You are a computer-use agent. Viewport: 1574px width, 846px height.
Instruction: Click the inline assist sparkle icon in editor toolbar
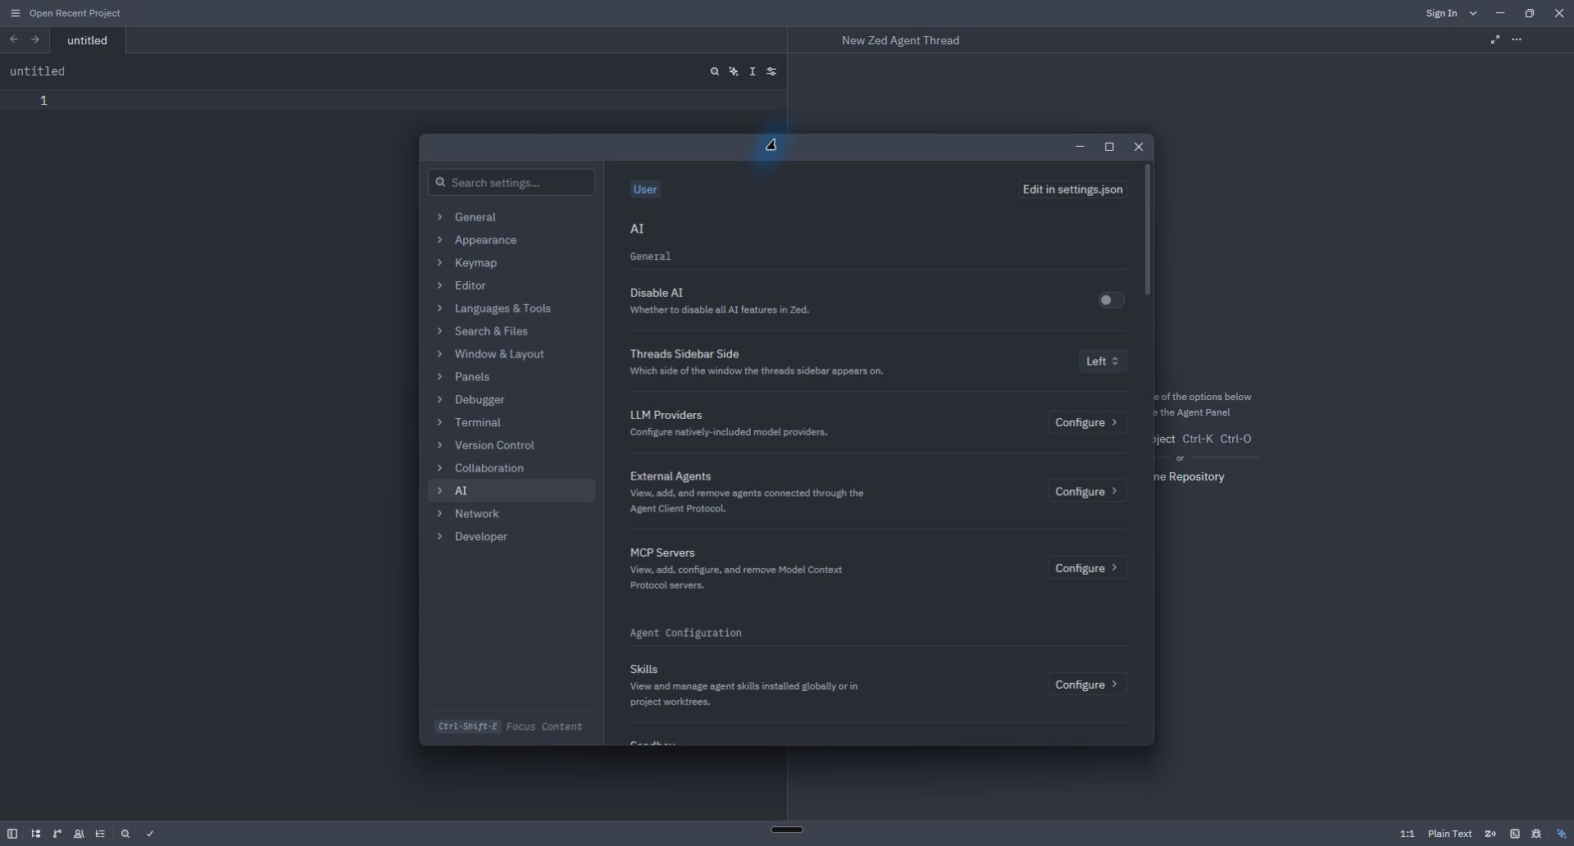tap(734, 72)
